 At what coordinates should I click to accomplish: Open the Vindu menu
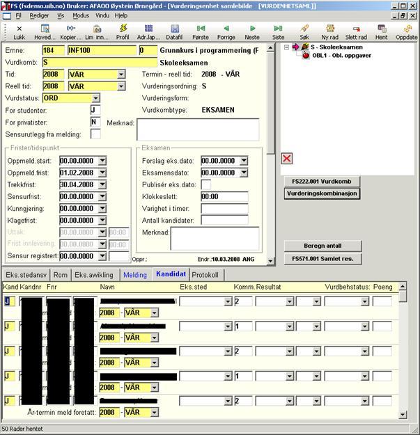click(102, 15)
